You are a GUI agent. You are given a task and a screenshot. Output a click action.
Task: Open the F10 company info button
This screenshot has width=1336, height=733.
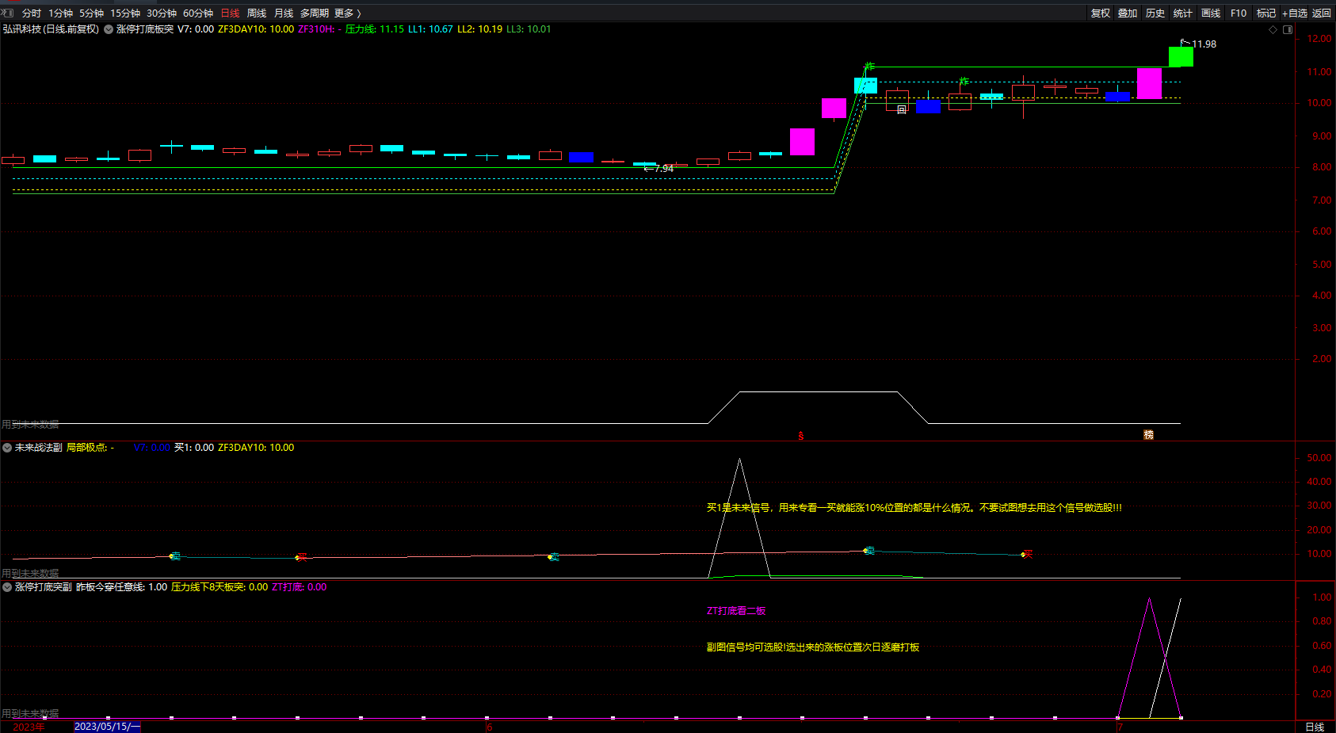pos(1239,13)
